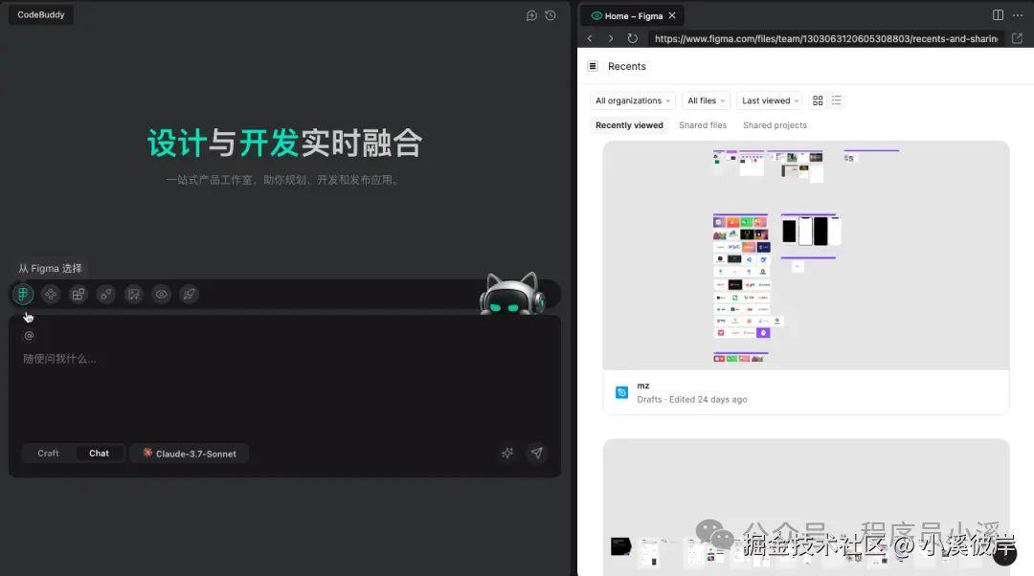Select the image upload icon in toolbar
The height and width of the screenshot is (576, 1034).
tap(134, 294)
